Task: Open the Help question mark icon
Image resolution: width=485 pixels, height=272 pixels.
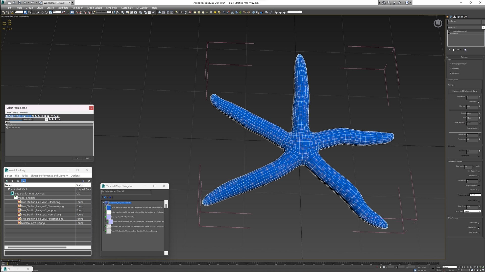Action: [407, 3]
